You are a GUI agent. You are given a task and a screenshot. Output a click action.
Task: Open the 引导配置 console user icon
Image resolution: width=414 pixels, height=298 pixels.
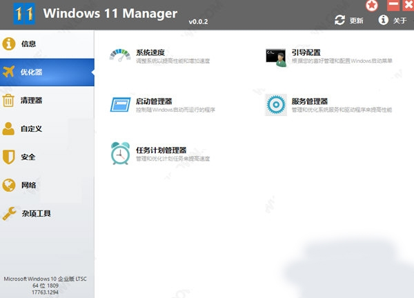coord(276,57)
